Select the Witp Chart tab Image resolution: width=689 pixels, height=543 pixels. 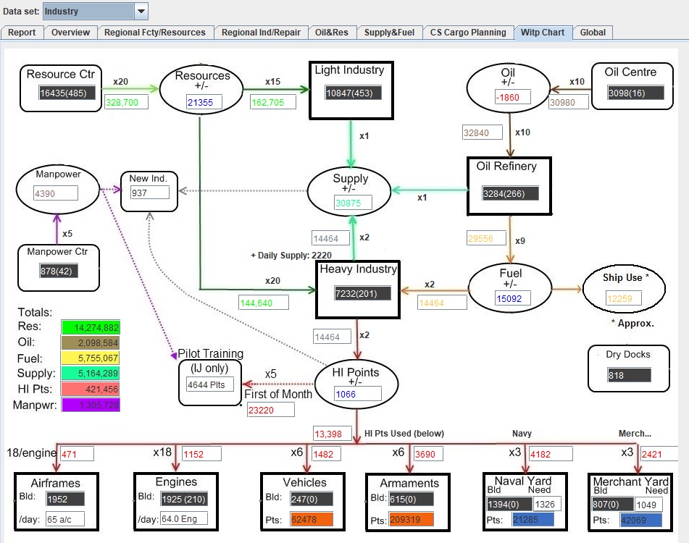pos(543,33)
